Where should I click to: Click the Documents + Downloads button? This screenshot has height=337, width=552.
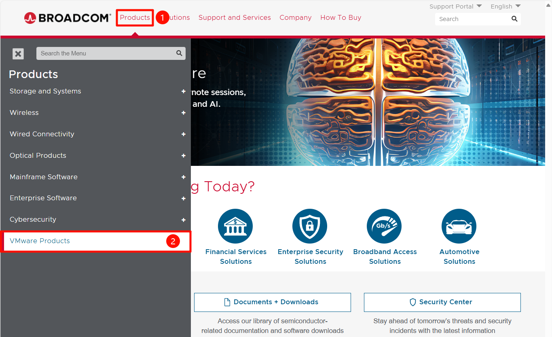pyautogui.click(x=272, y=302)
